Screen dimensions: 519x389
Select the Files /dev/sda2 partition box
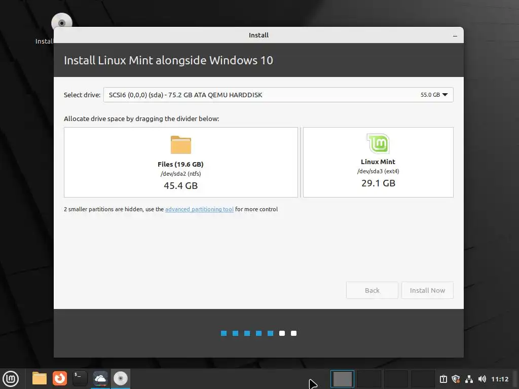pyautogui.click(x=181, y=162)
